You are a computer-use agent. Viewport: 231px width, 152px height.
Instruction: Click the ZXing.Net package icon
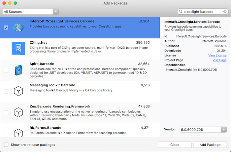(18, 48)
